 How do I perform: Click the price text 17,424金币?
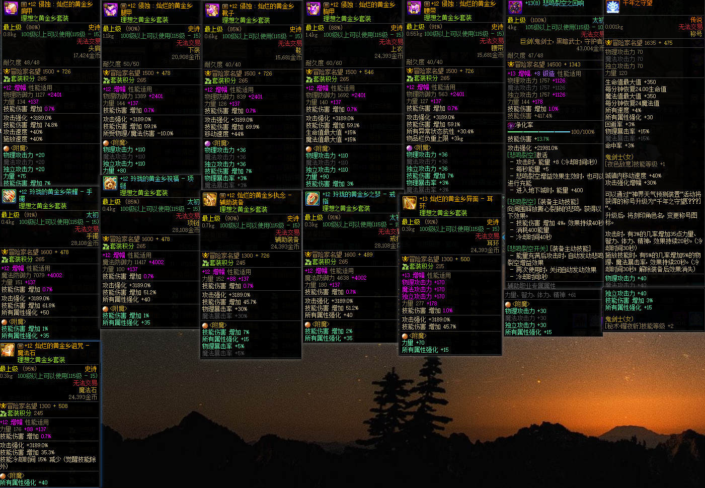click(x=87, y=56)
